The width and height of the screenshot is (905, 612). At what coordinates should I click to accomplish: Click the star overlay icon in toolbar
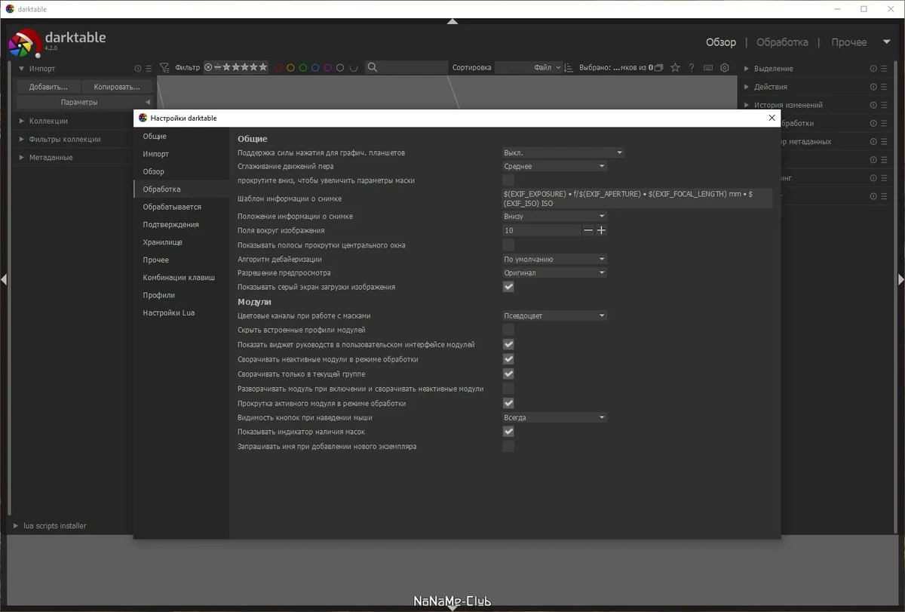(675, 67)
